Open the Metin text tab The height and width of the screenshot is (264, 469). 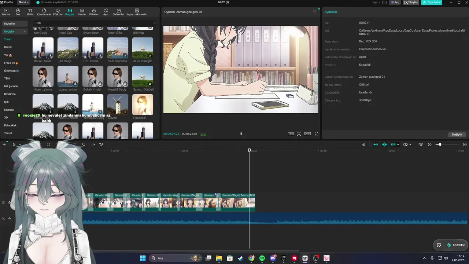30,12
